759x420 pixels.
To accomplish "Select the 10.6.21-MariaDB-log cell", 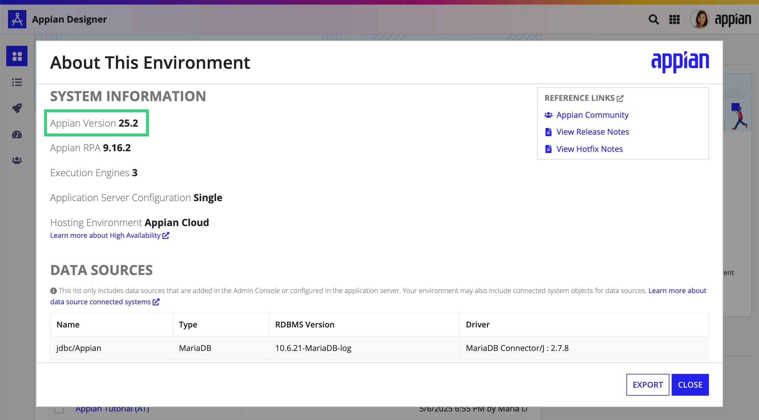I will coord(365,348).
